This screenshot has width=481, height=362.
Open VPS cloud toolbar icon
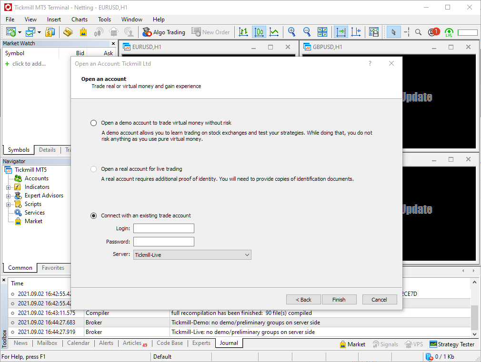tap(114, 32)
